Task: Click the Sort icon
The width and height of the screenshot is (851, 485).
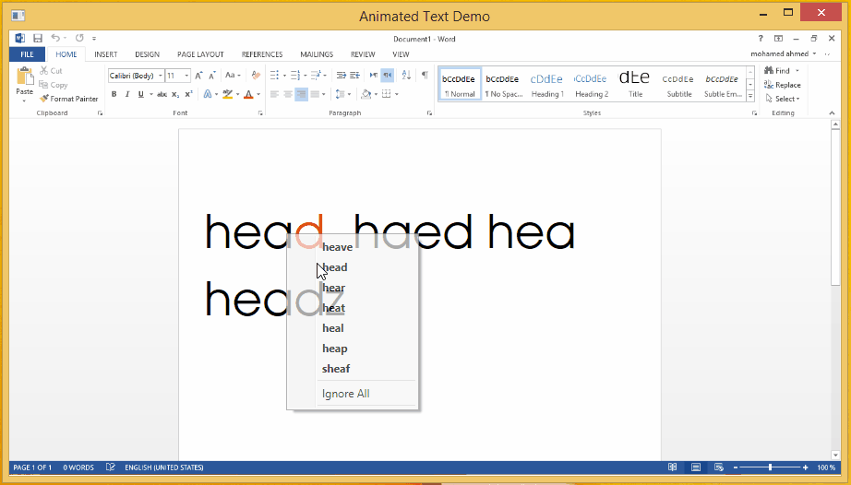Action: tap(406, 76)
